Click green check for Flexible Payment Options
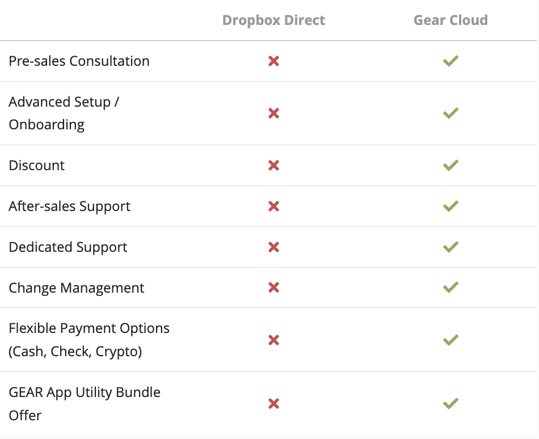 (x=450, y=340)
